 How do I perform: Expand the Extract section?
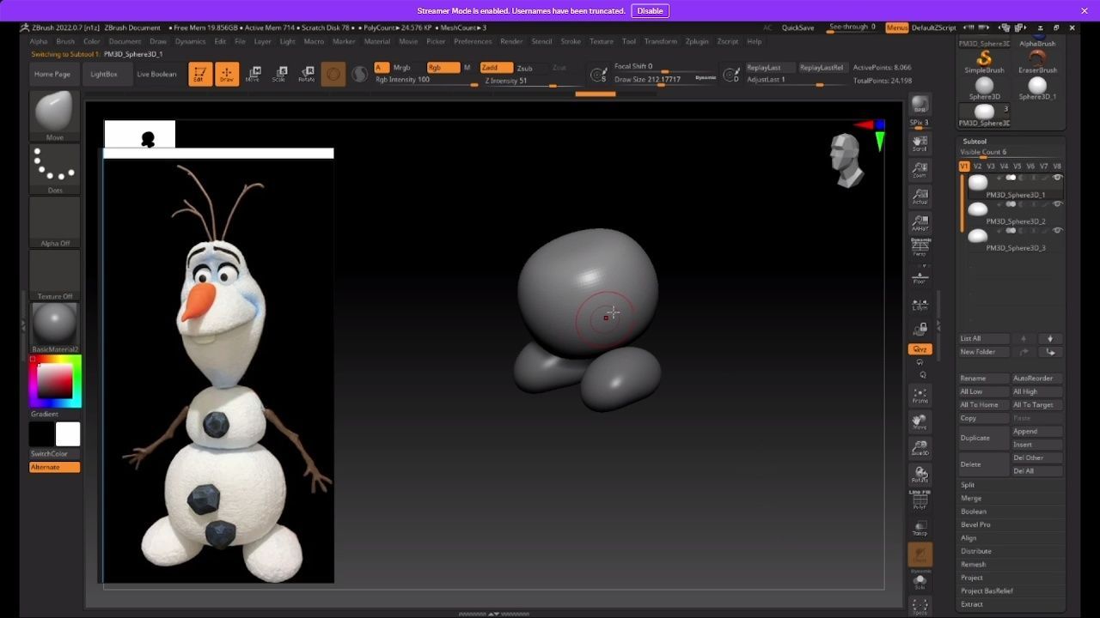pos(972,604)
